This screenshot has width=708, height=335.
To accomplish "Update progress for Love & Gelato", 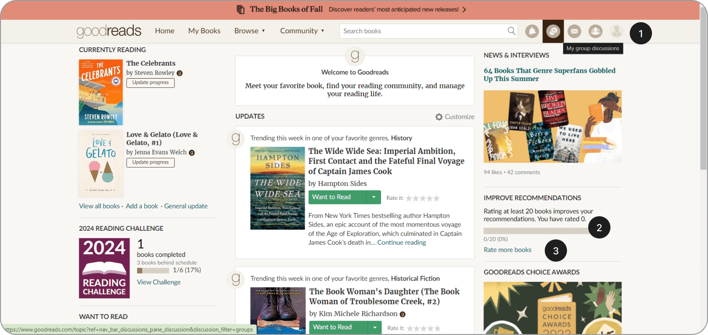I will pyautogui.click(x=151, y=162).
